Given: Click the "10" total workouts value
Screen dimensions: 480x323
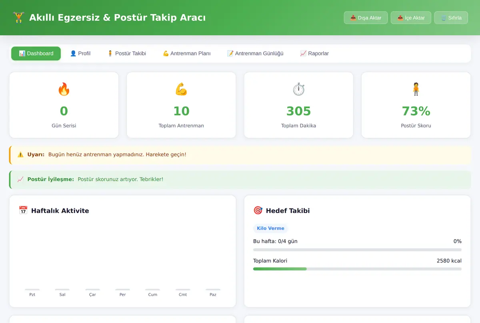Looking at the screenshot, I should point(181,111).
